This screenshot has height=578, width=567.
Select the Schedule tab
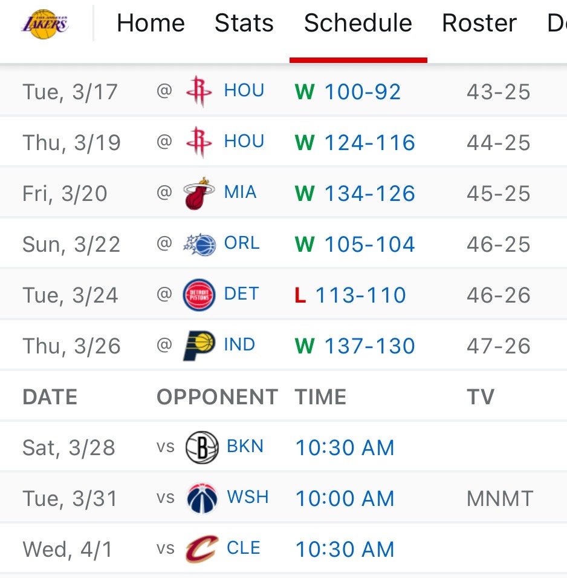pyautogui.click(x=358, y=24)
